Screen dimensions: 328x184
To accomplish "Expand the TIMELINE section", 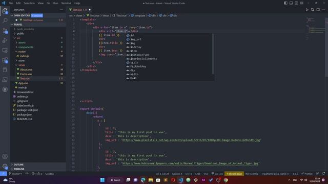I will (x=19, y=169).
